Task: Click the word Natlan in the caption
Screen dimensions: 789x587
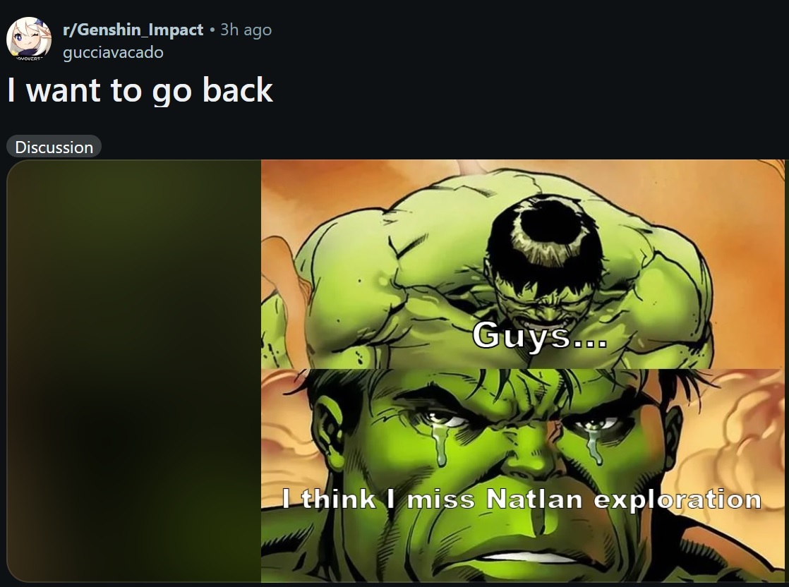Action: 534,499
